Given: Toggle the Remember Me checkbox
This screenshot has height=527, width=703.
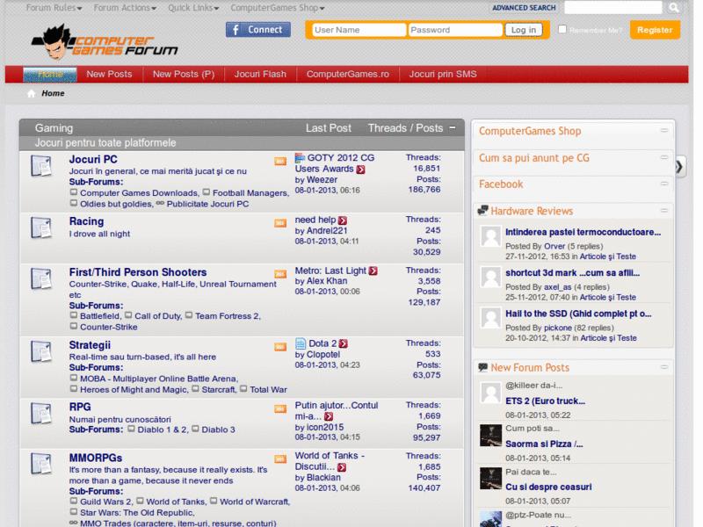Looking at the screenshot, I should pyautogui.click(x=562, y=29).
